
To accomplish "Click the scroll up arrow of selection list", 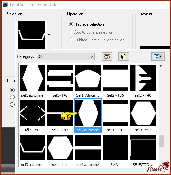I will tap(161, 66).
